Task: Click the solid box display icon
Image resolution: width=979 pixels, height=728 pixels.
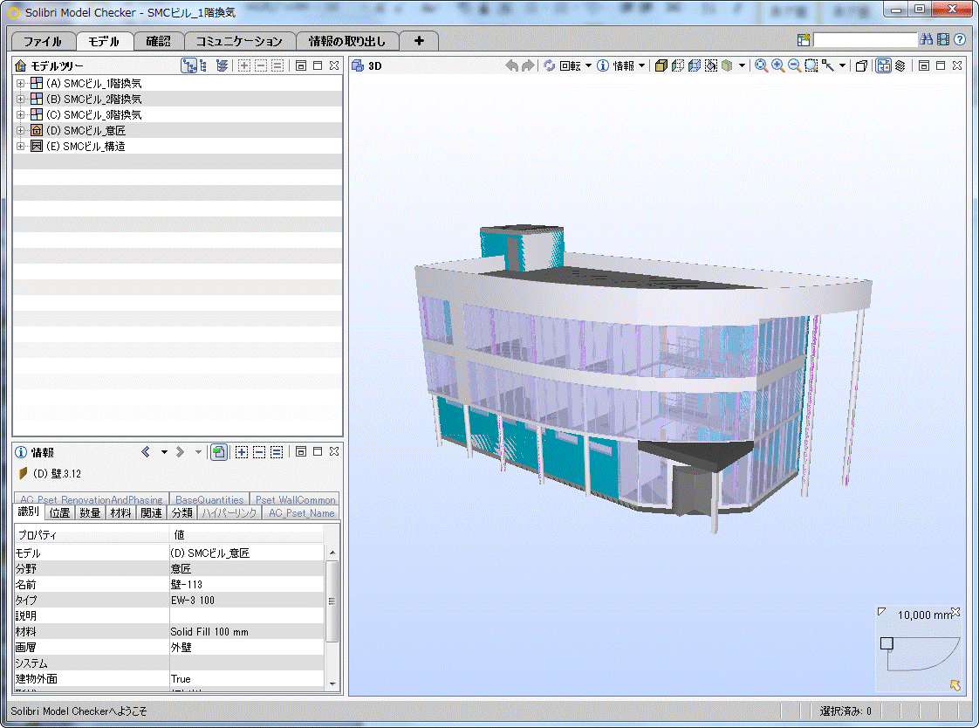Action: pyautogui.click(x=661, y=65)
